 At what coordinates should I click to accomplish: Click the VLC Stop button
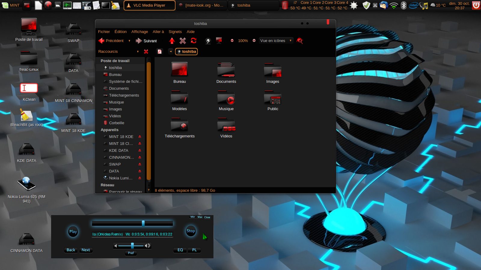191,231
